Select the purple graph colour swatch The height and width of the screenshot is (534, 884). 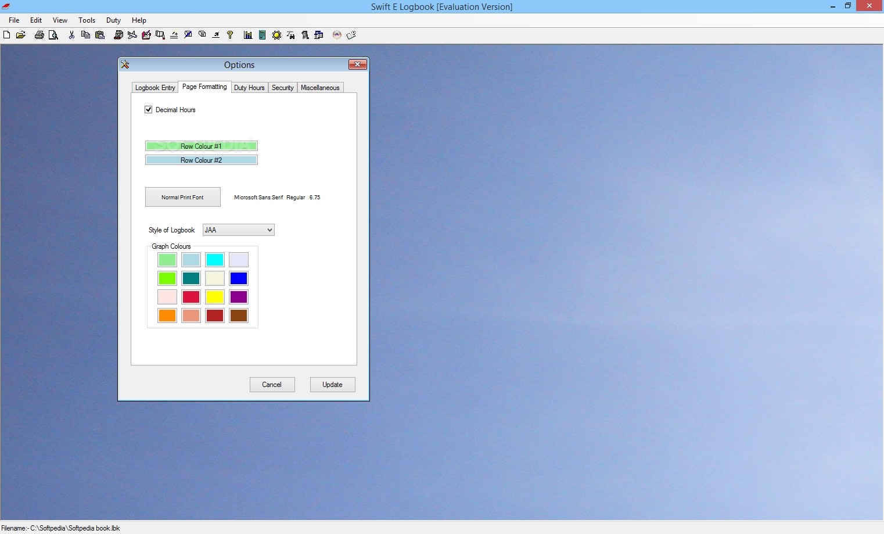pyautogui.click(x=239, y=297)
